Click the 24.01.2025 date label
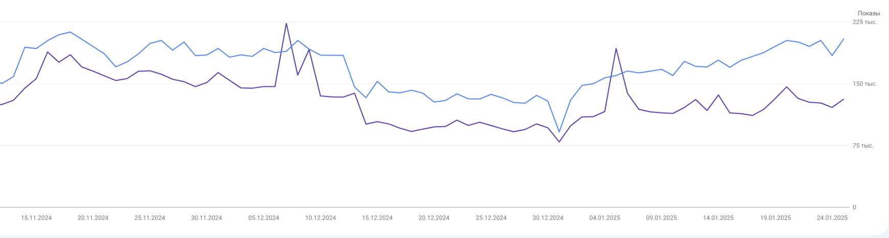The width and height of the screenshot is (889, 238). 832,218
